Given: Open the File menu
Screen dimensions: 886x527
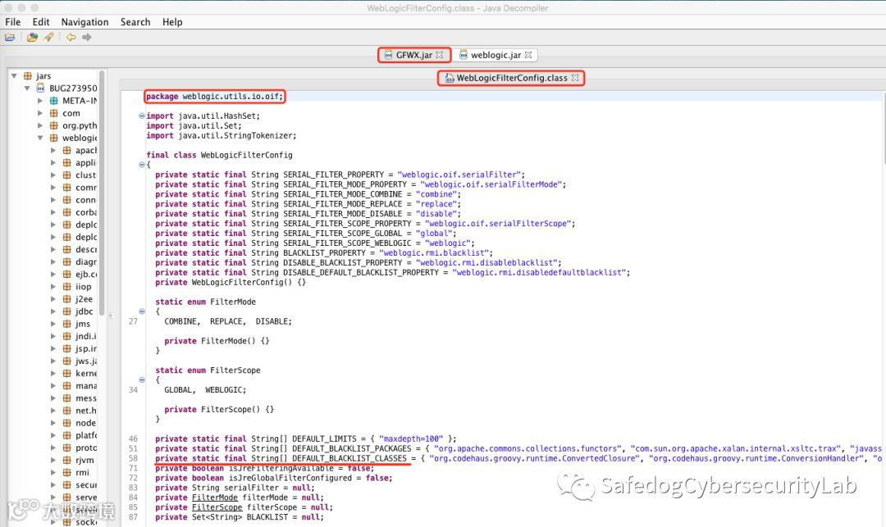Looking at the screenshot, I should click(12, 22).
